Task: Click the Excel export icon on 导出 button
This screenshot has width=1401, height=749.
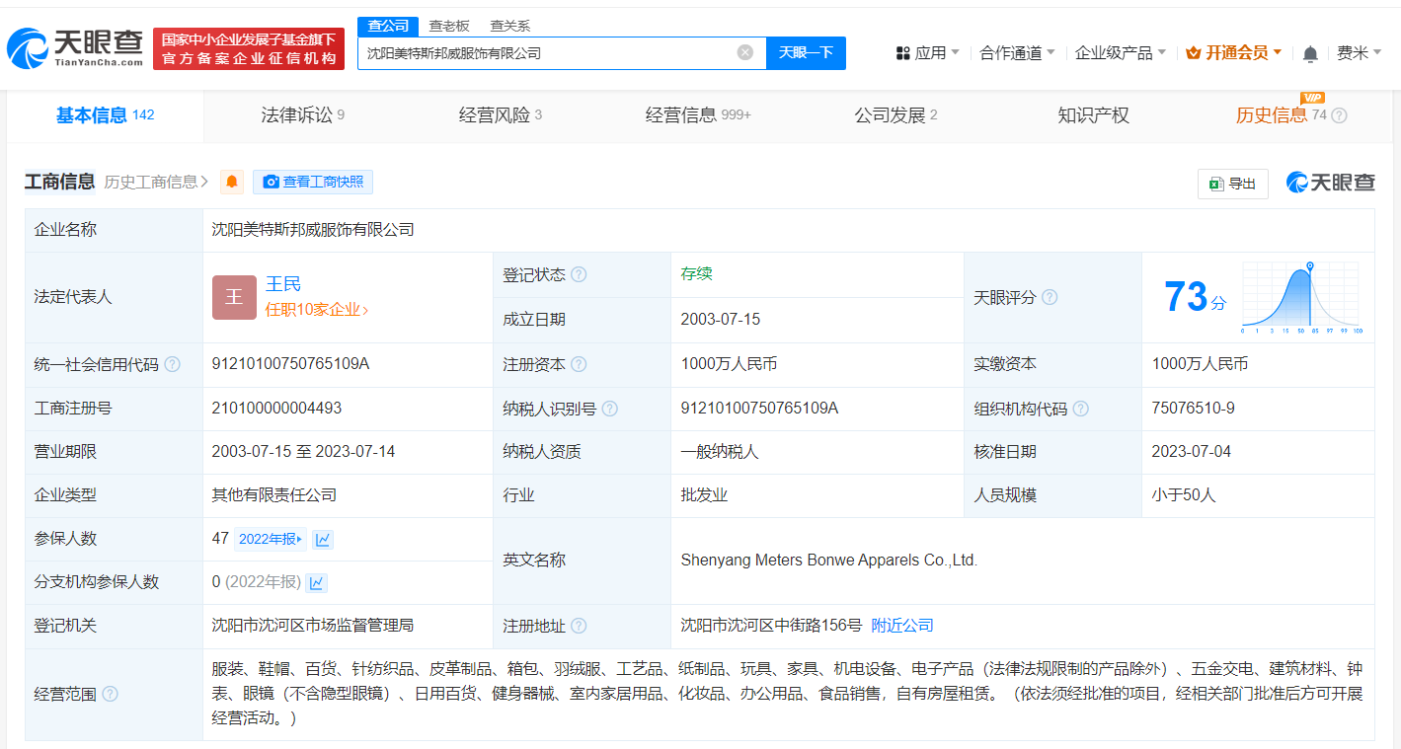Action: click(x=1217, y=184)
